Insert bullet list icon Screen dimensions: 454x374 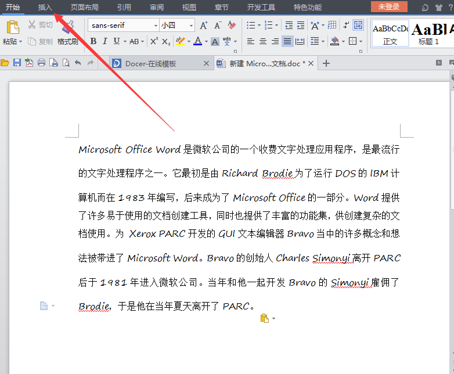click(x=251, y=25)
